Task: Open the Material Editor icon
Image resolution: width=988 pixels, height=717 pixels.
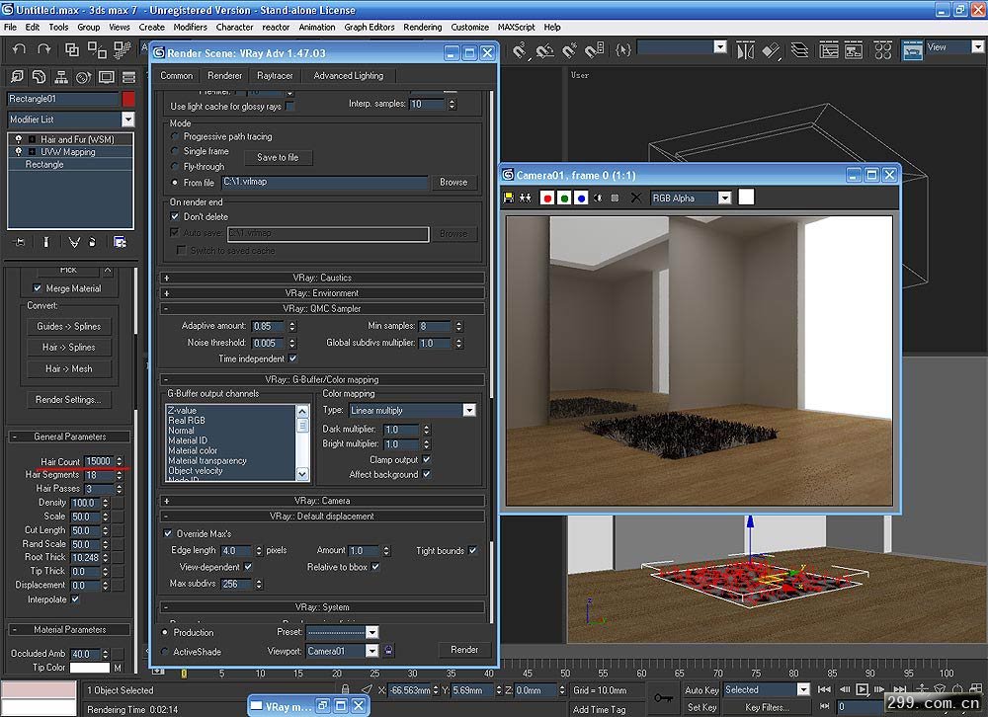Action: click(x=882, y=49)
